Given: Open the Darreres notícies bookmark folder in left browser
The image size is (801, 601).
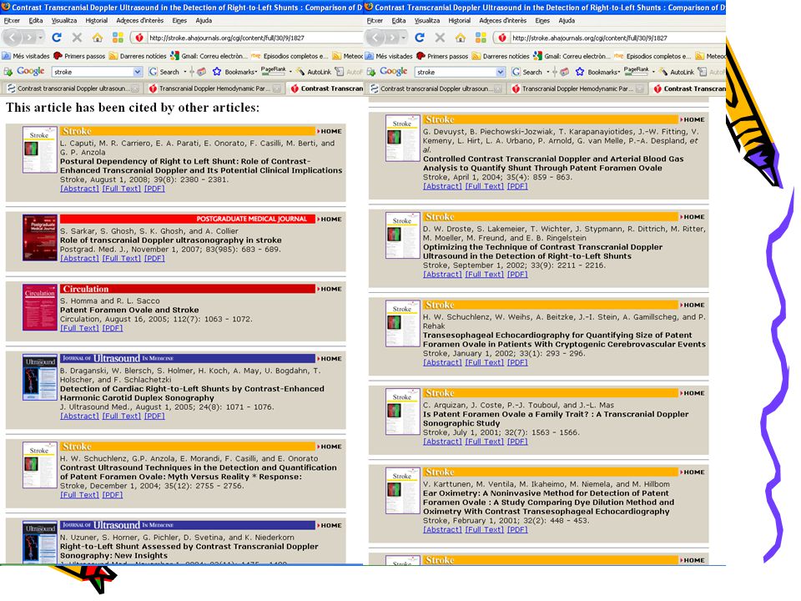Looking at the screenshot, I should coord(138,56).
